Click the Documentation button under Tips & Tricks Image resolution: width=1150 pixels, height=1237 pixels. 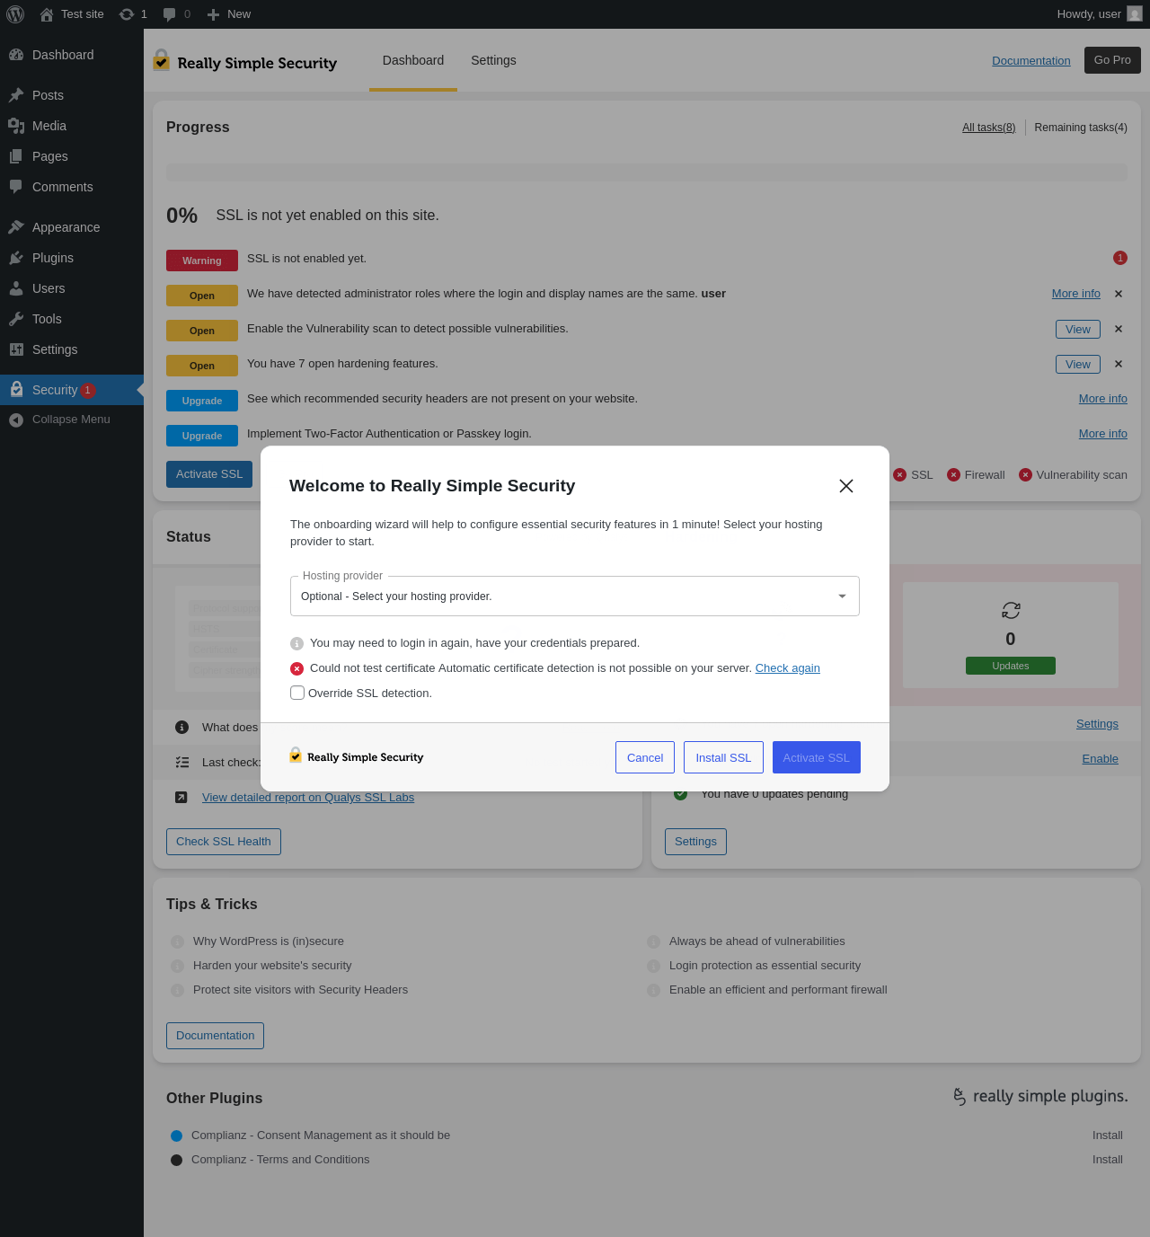[x=216, y=1036]
